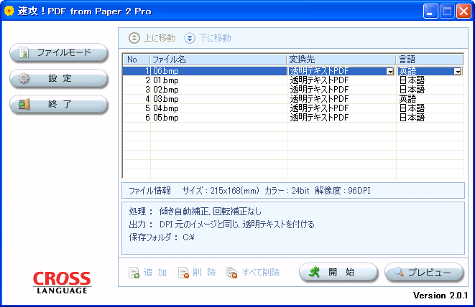Click the Cross Language logo
The image size is (475, 307).
tap(62, 283)
